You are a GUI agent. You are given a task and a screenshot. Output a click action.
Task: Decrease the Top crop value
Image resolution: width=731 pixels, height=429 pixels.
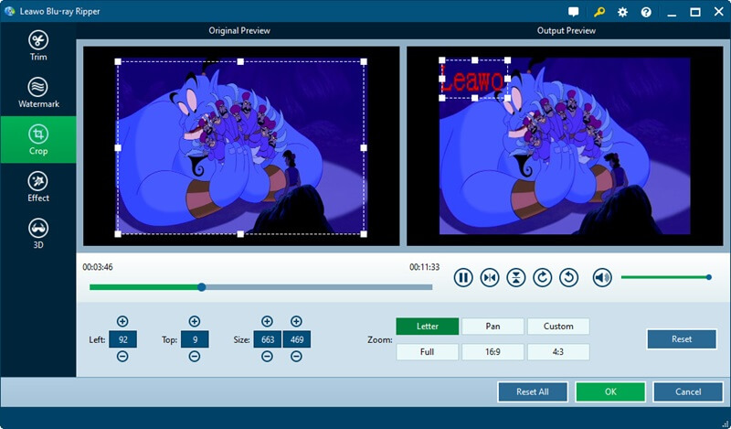tap(194, 357)
